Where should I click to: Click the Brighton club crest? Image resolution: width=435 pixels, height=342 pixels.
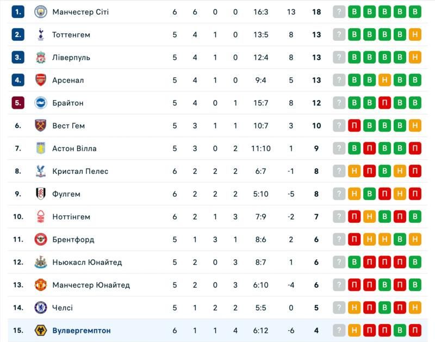[41, 103]
